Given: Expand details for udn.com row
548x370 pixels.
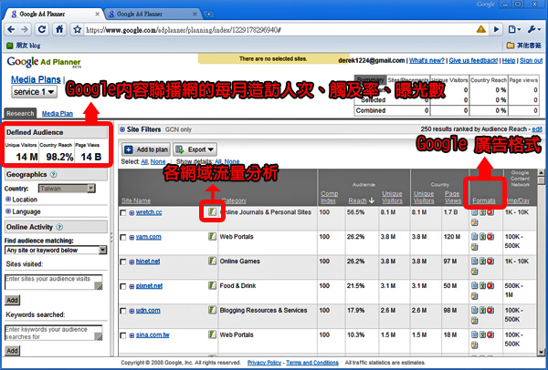Looking at the screenshot, I should point(132,311).
